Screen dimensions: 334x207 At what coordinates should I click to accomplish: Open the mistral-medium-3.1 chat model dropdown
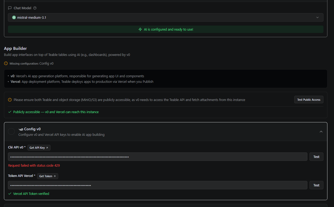coord(165,18)
